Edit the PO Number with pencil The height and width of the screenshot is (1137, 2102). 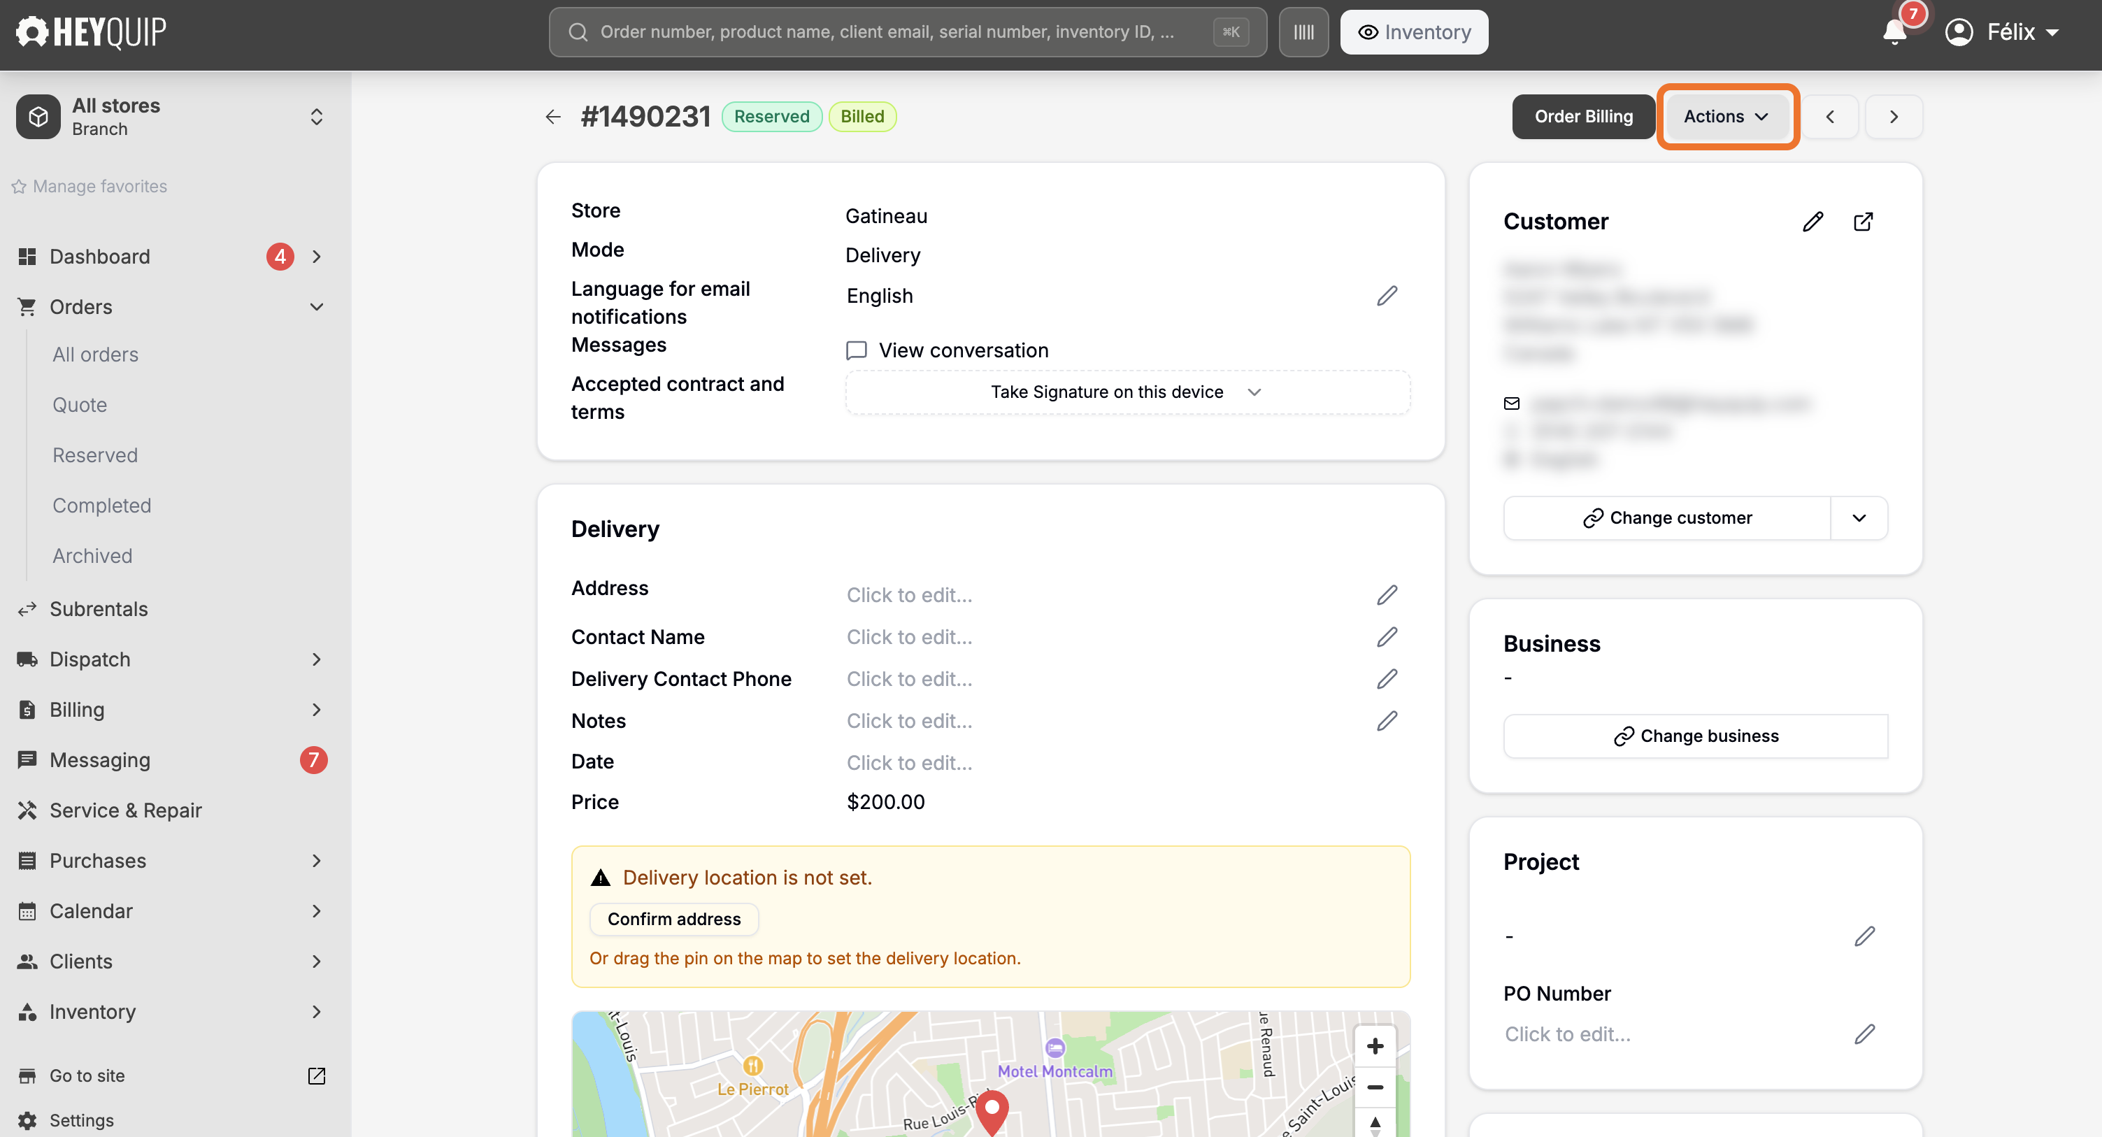pos(1864,1034)
